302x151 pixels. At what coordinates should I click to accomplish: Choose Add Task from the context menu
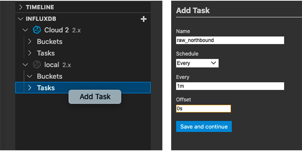[x=95, y=97]
